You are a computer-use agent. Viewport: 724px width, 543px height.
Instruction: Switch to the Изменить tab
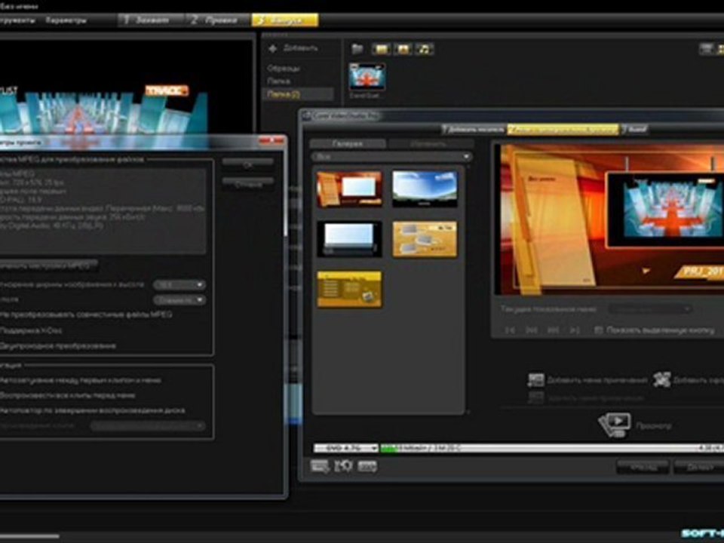pyautogui.click(x=428, y=143)
